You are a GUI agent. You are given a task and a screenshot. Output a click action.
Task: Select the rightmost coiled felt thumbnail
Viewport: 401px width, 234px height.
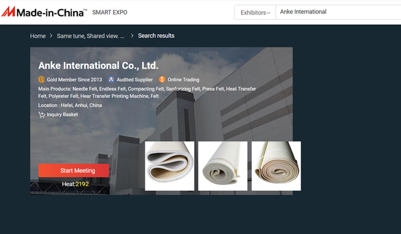[x=276, y=166]
